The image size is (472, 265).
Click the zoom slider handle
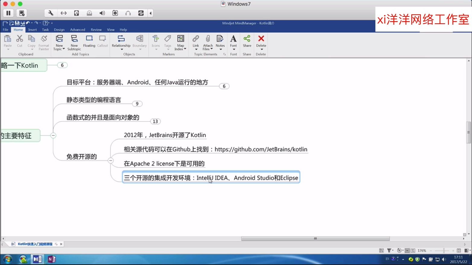click(444, 251)
